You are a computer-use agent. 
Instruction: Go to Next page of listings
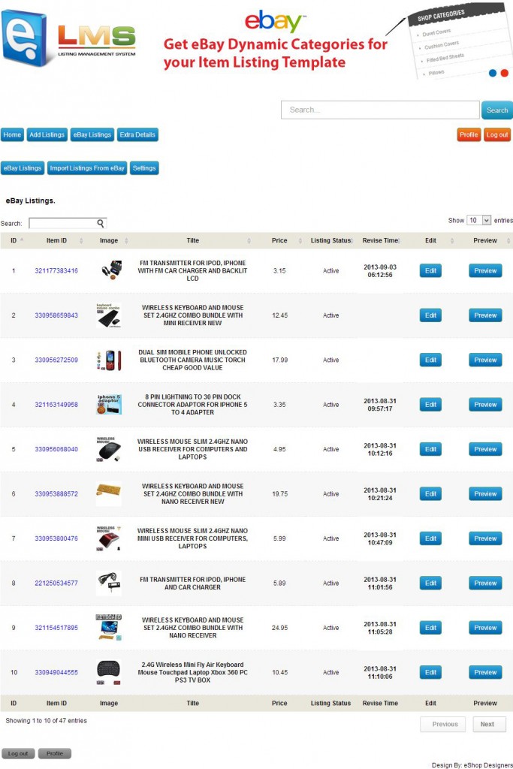488,724
